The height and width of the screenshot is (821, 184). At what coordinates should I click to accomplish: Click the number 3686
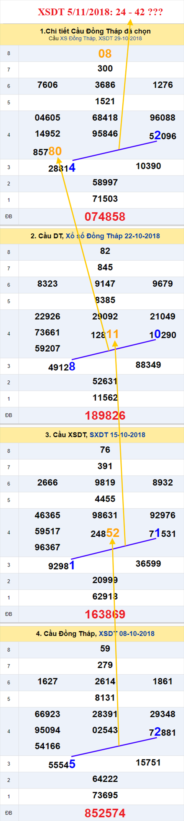coord(105,85)
